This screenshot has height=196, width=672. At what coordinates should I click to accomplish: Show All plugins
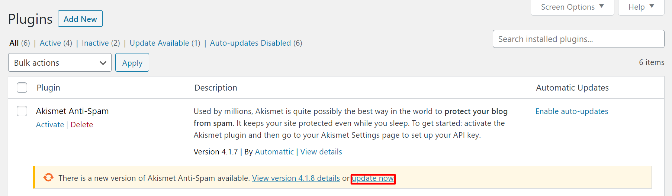point(14,43)
